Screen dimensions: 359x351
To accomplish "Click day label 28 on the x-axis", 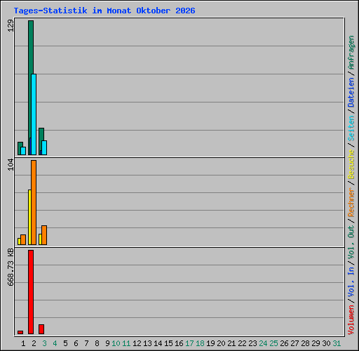I will 305,343.
